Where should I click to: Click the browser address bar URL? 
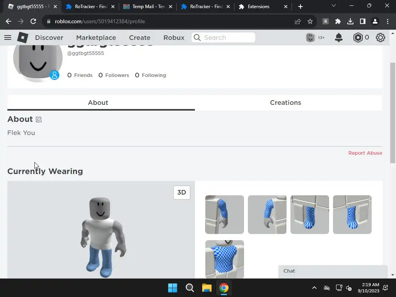[x=100, y=22]
